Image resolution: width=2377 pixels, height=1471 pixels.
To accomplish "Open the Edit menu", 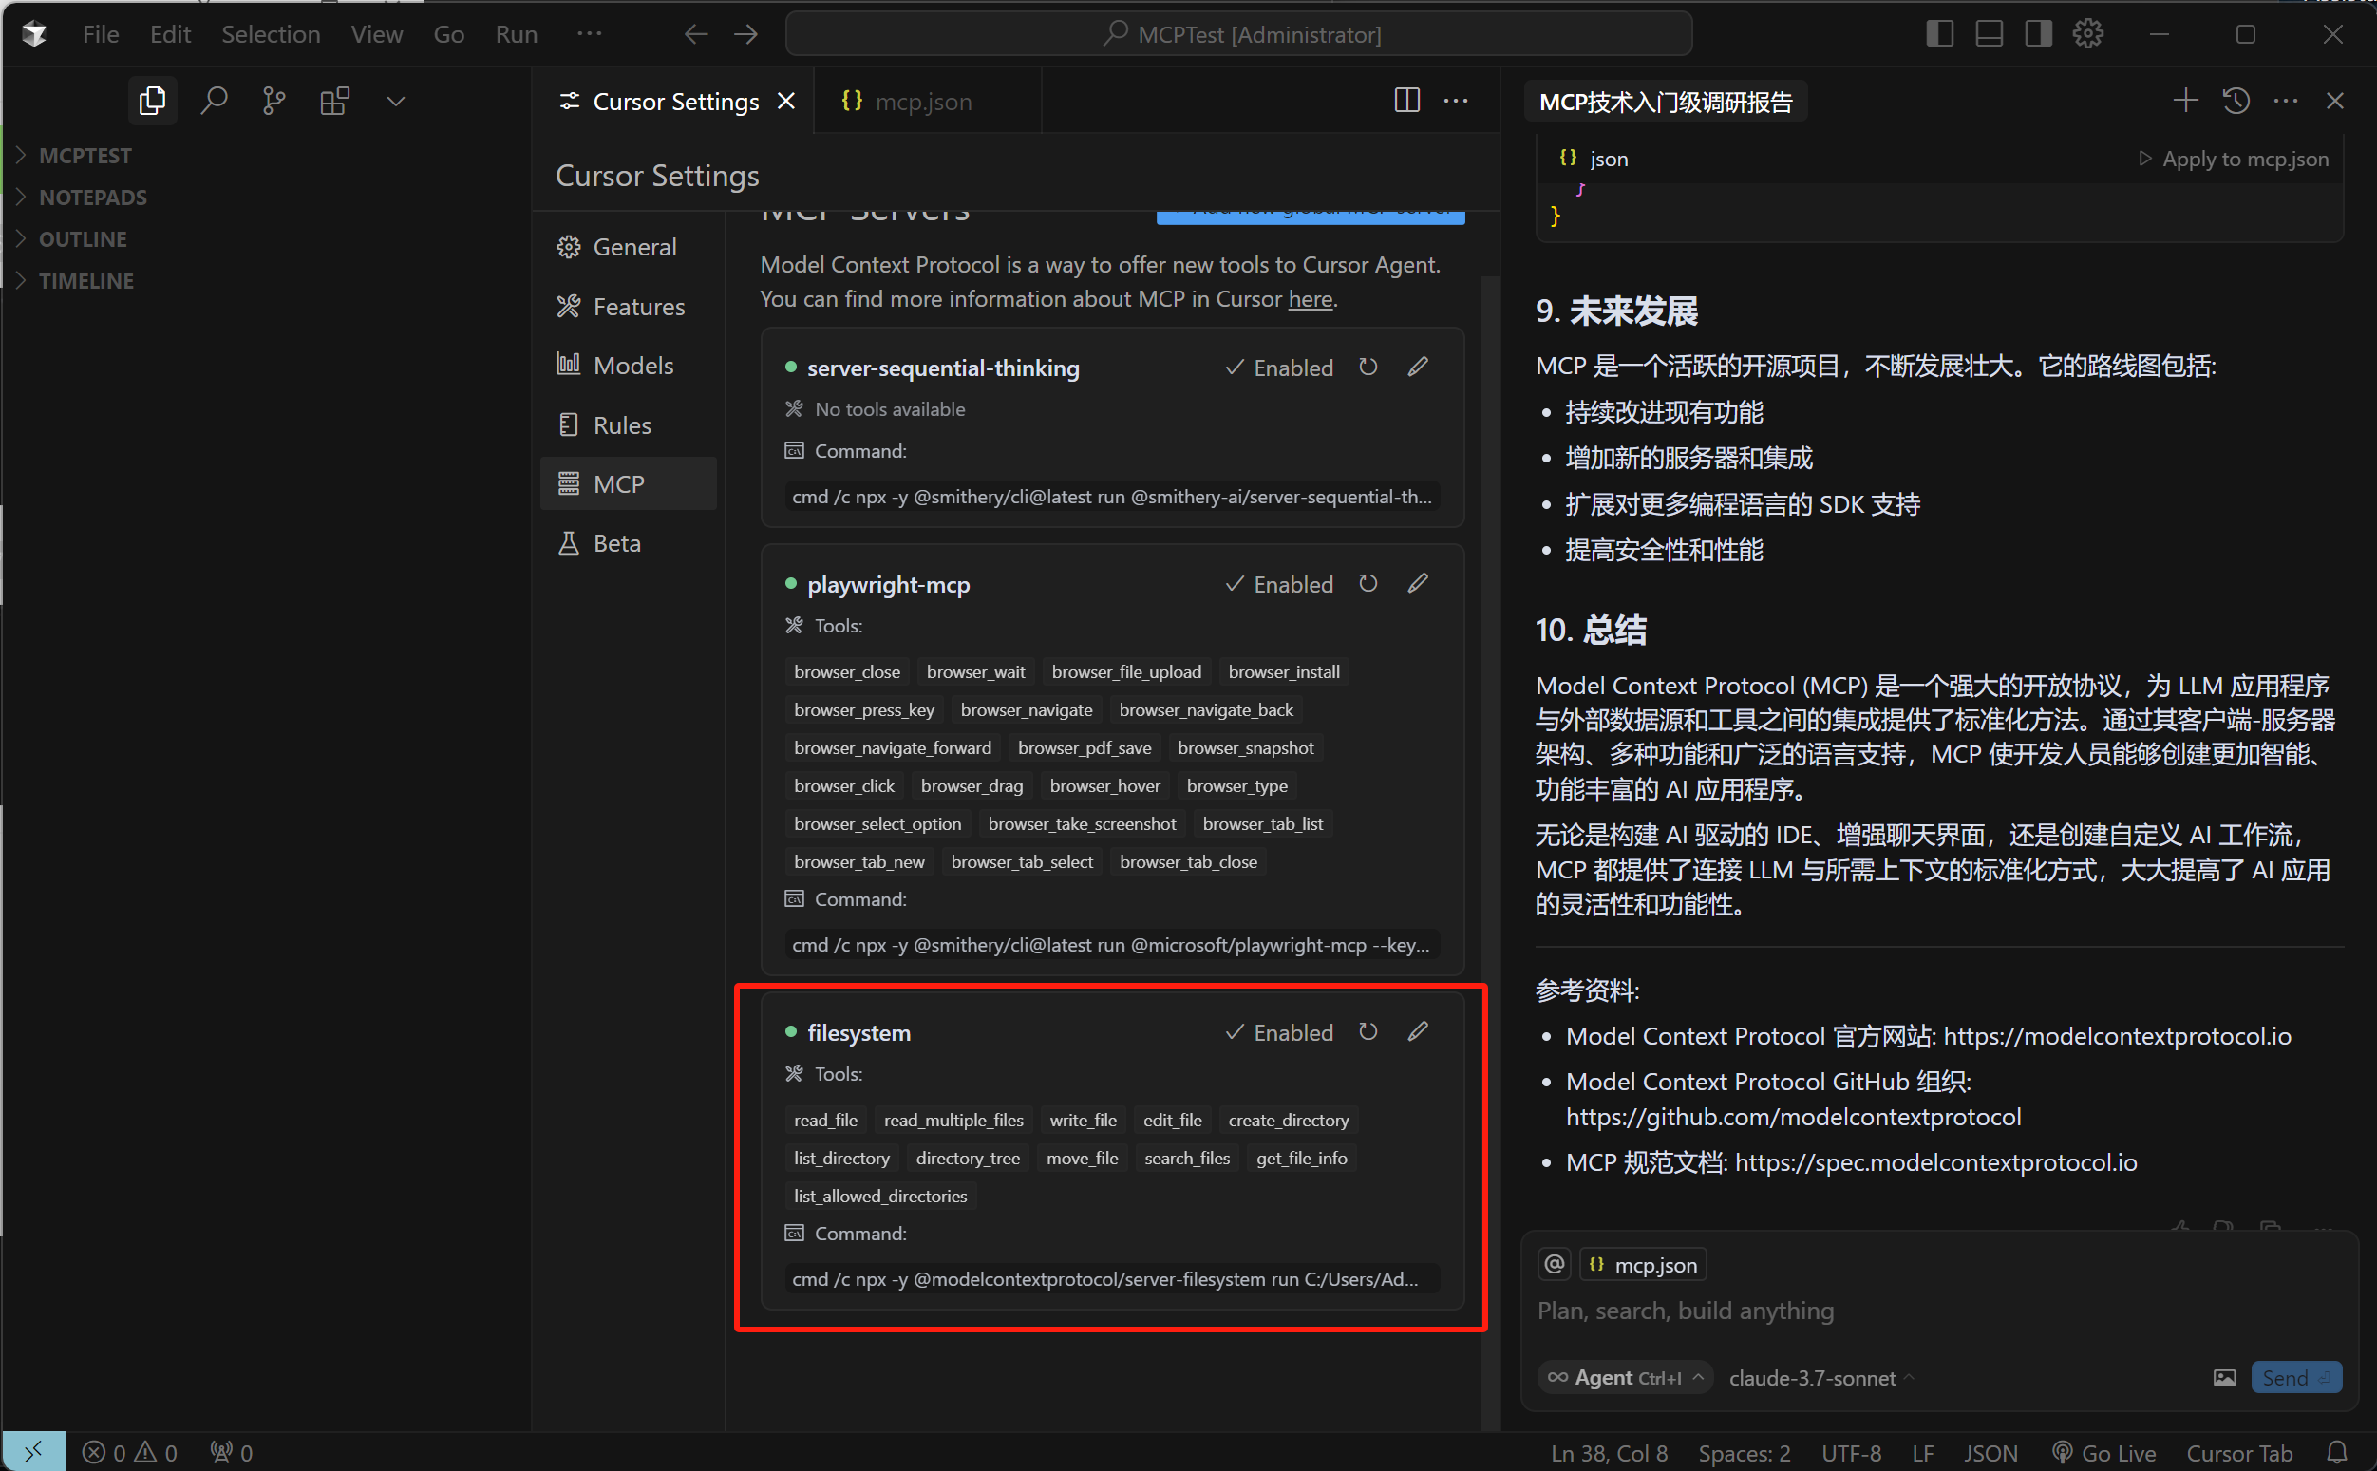I will click(170, 34).
